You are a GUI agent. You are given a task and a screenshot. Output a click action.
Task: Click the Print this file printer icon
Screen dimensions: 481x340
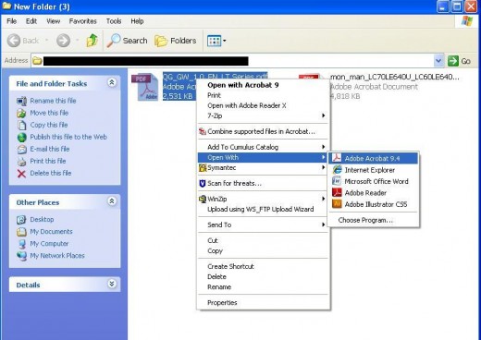[21, 161]
